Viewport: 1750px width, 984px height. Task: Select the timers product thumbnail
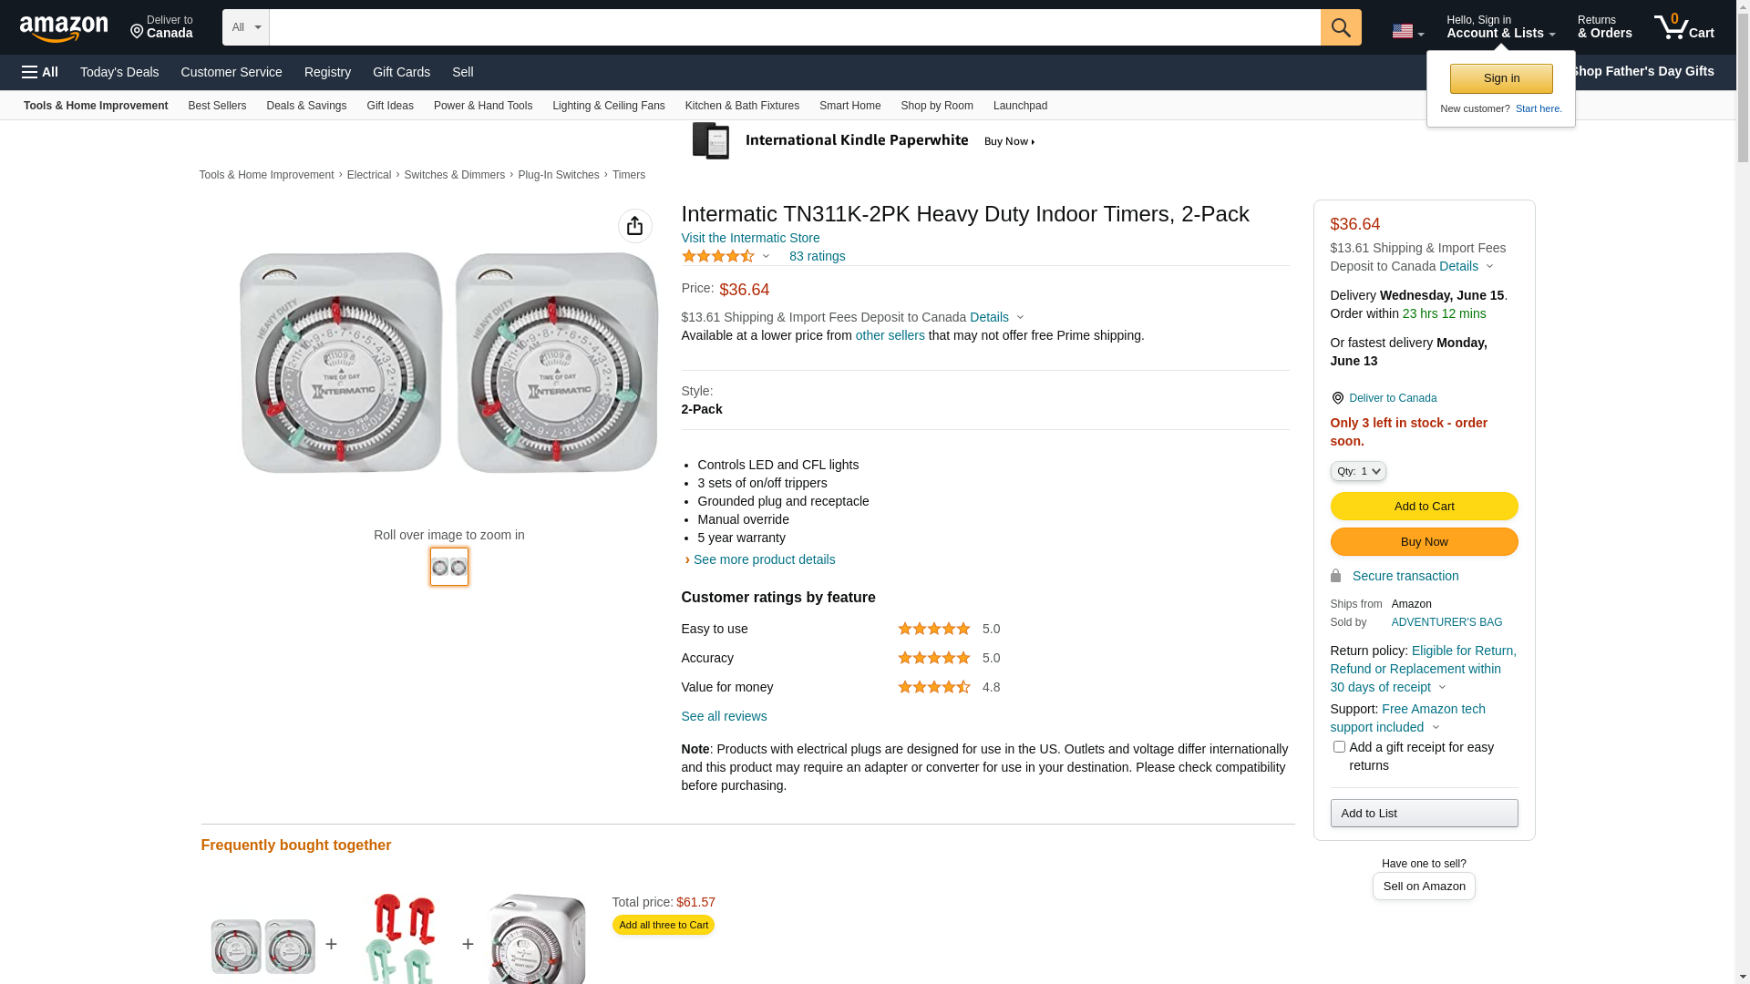(448, 567)
